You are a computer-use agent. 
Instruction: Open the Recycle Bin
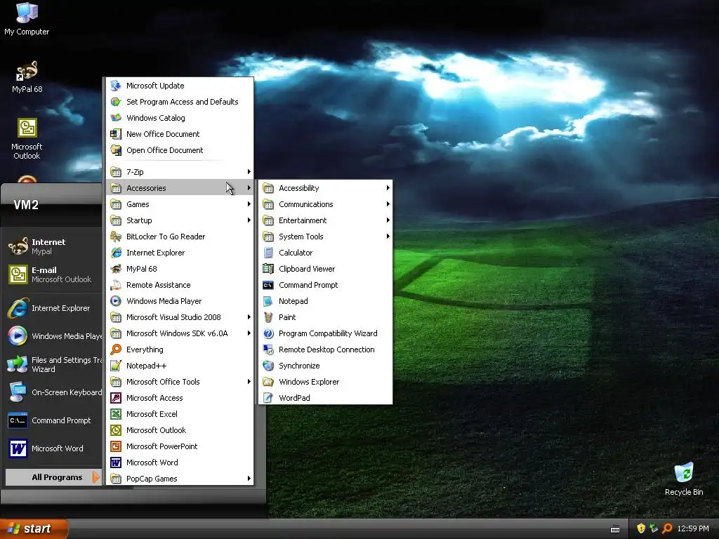click(x=684, y=479)
